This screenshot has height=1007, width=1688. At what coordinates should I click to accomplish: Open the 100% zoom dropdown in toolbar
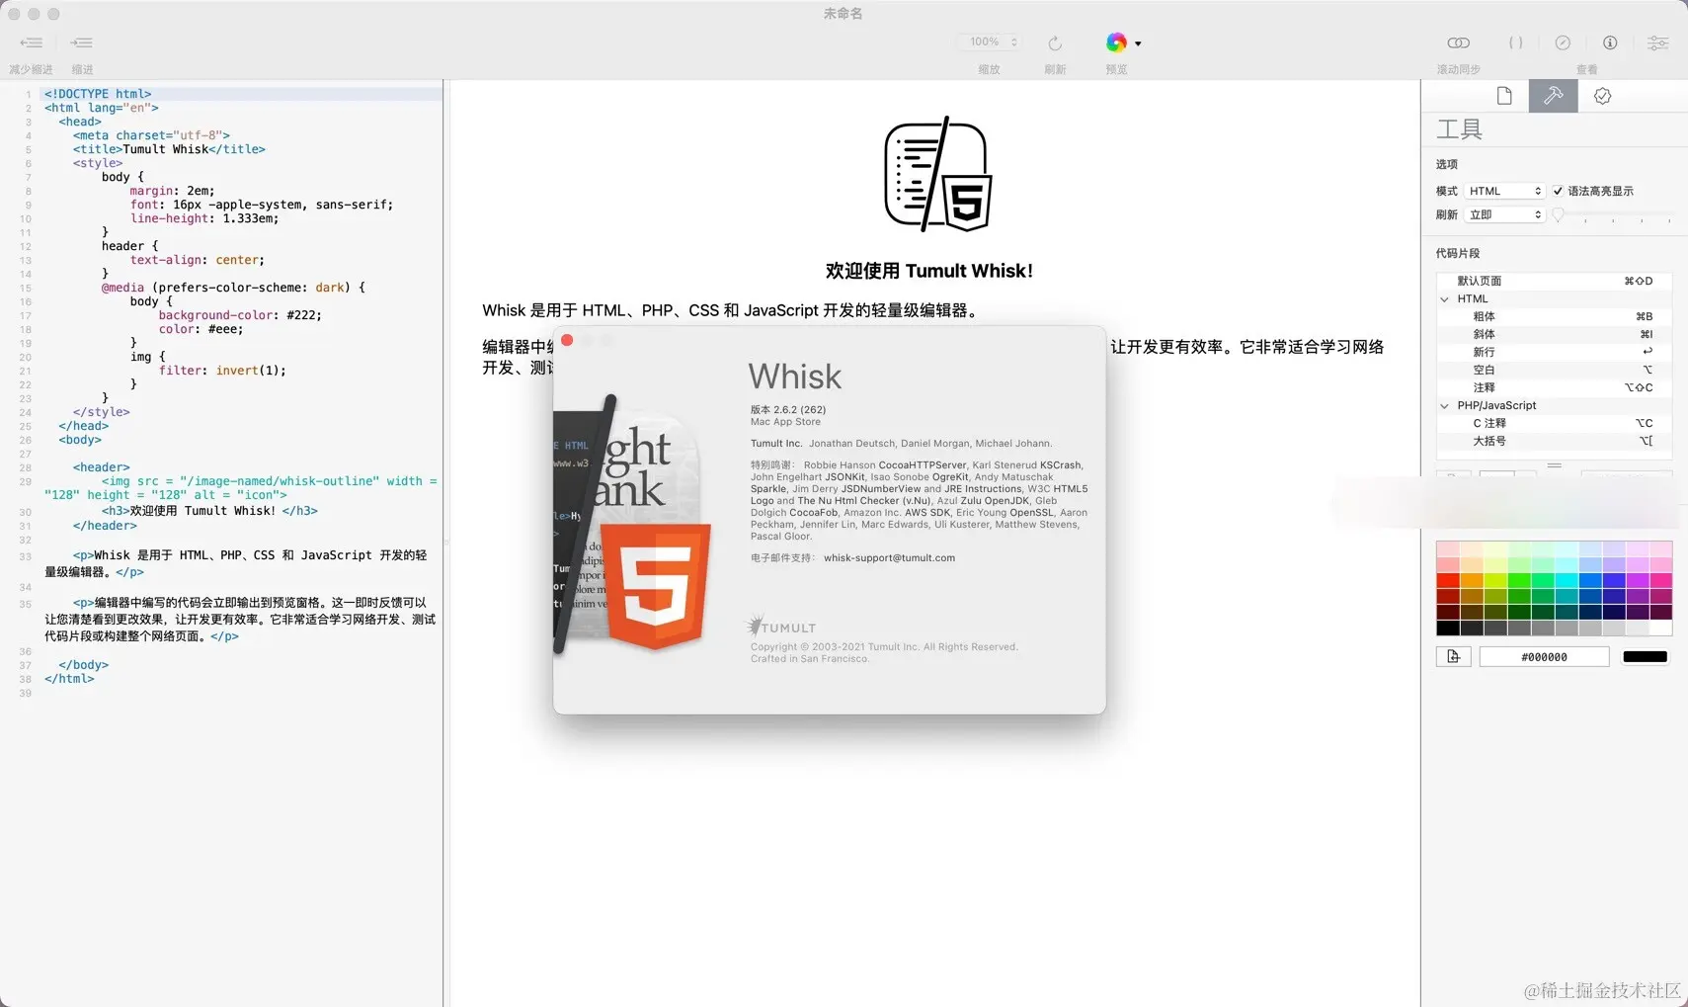[989, 42]
